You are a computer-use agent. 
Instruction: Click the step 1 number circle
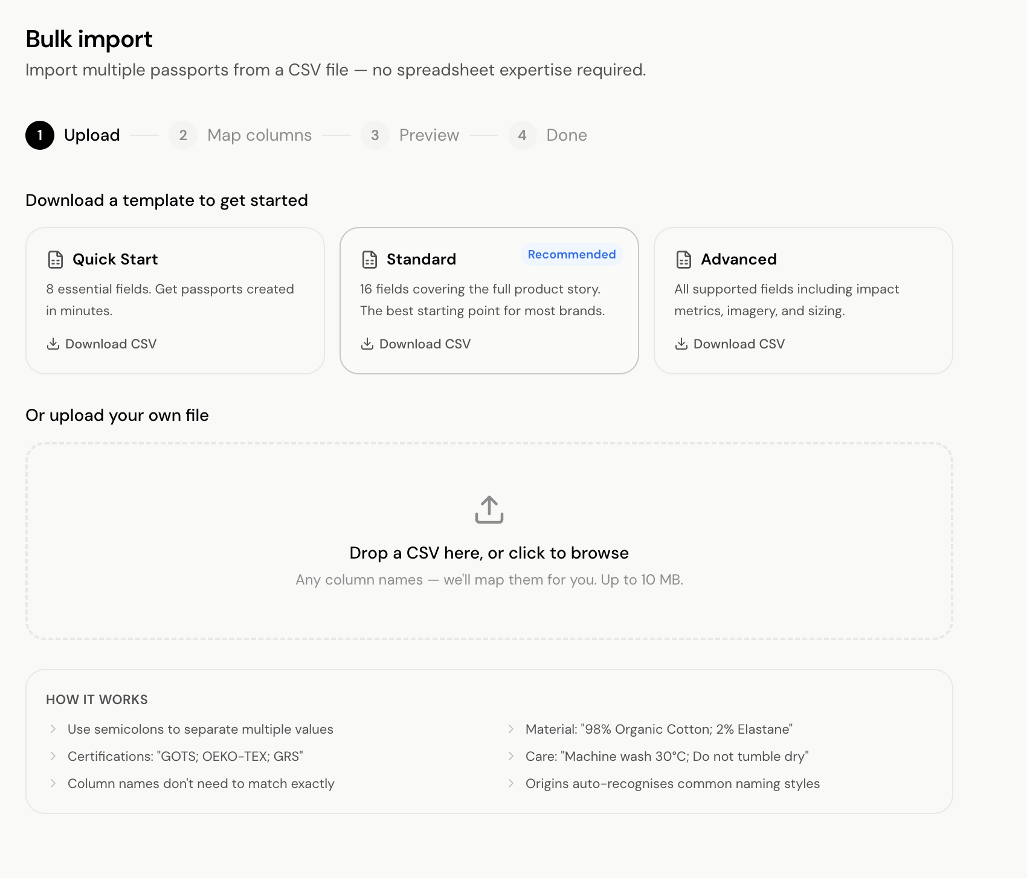click(40, 135)
